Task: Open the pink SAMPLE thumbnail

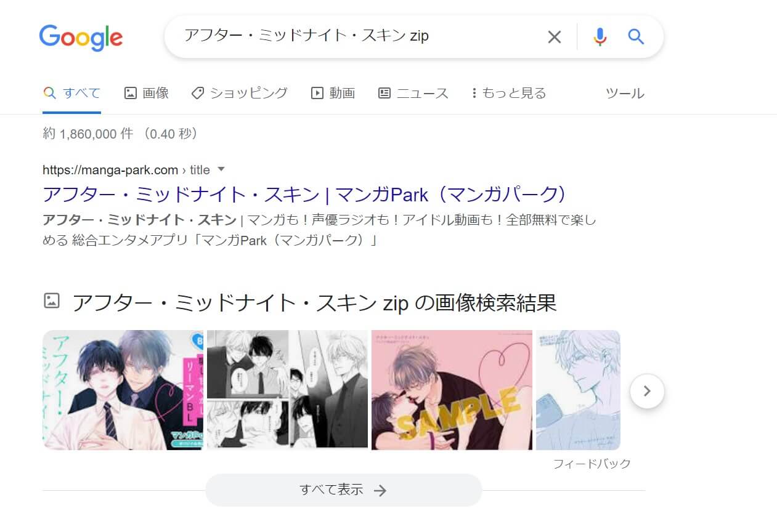Action: pyautogui.click(x=452, y=390)
